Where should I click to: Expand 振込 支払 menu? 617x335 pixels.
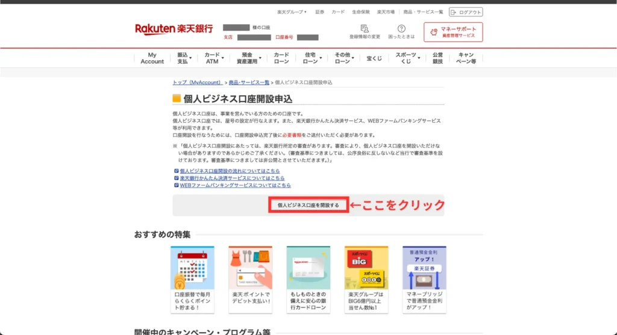click(x=184, y=58)
